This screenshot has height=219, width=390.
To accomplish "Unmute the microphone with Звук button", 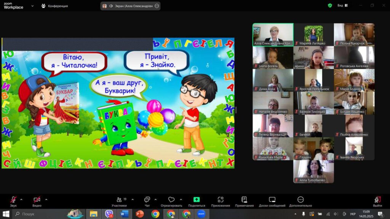I will (x=13, y=202).
